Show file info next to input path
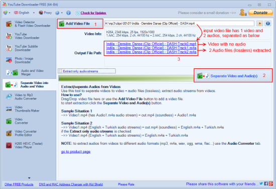The width and height of the screenshot is (276, 189). coord(268,23)
